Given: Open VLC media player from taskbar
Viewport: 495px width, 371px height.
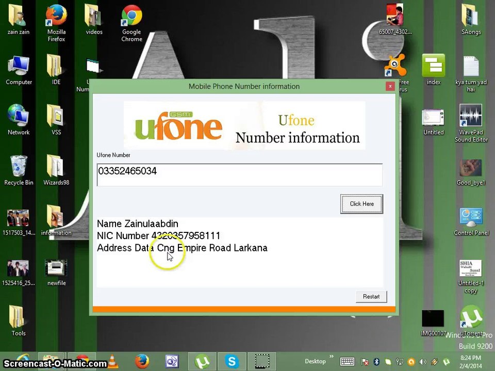Looking at the screenshot, I should (113, 362).
